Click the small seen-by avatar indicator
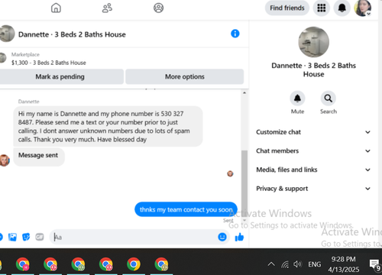Image resolution: width=382 pixels, height=275 pixels. (x=230, y=173)
